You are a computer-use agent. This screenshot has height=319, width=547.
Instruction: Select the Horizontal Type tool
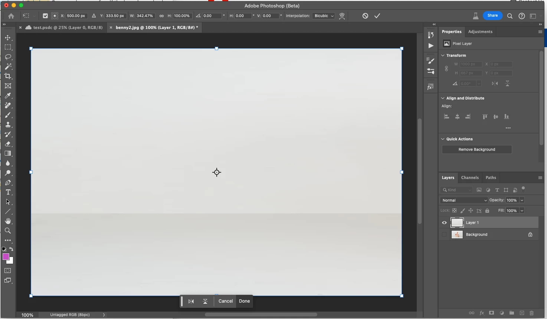[x=8, y=192]
